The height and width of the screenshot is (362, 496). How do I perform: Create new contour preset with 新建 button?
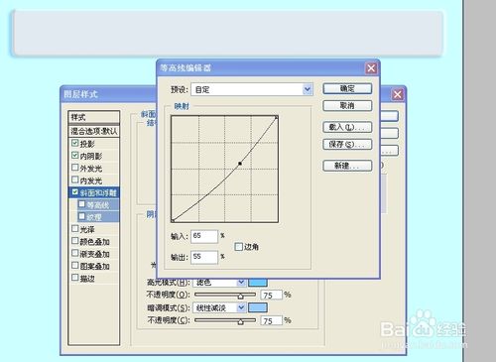tap(347, 166)
